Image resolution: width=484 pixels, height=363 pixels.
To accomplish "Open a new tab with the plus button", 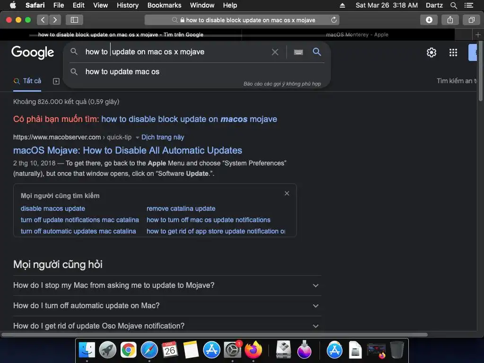I will 478,35.
